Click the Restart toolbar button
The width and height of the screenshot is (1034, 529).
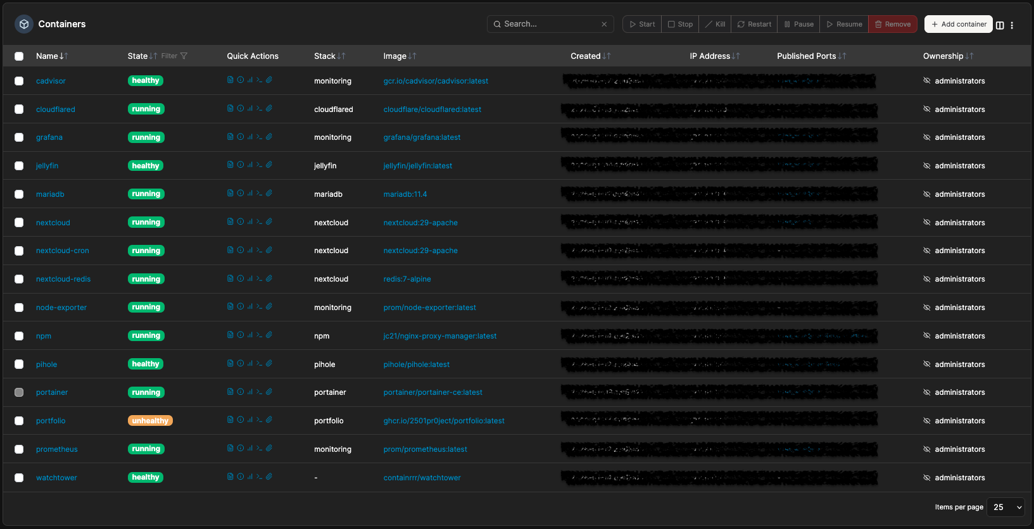coord(754,24)
